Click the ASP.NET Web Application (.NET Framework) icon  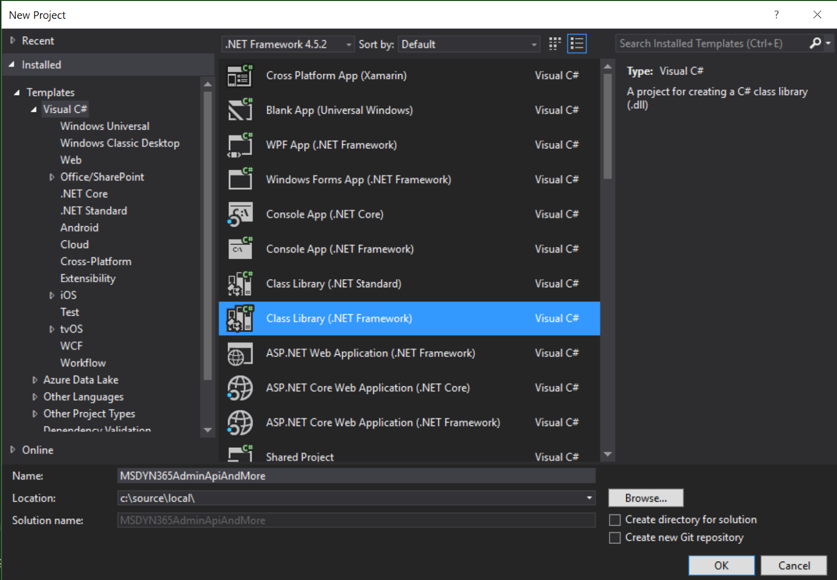click(240, 353)
